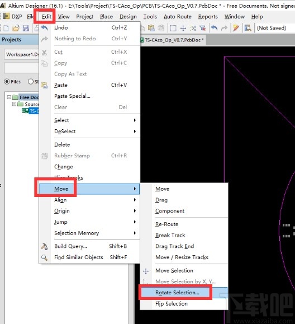
Task: Open the Project menu
Action: click(x=85, y=17)
